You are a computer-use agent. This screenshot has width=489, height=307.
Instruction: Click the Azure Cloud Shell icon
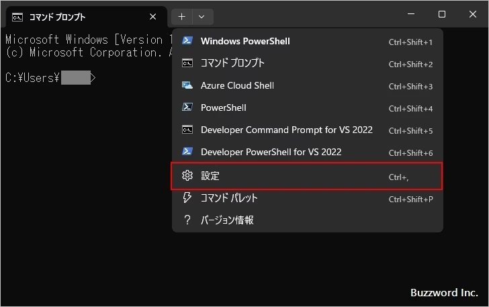pyautogui.click(x=187, y=85)
